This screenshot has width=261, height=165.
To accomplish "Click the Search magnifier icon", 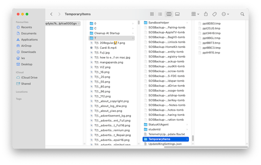I will coord(242,14).
